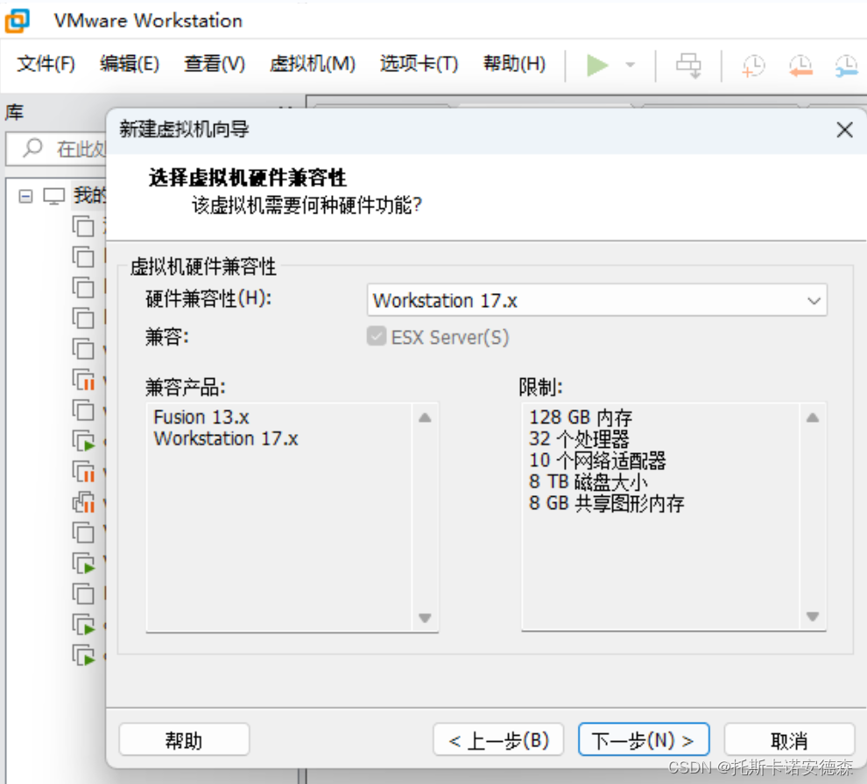Open the 编辑(E) menu
Screen dimensions: 867x784
tap(130, 64)
